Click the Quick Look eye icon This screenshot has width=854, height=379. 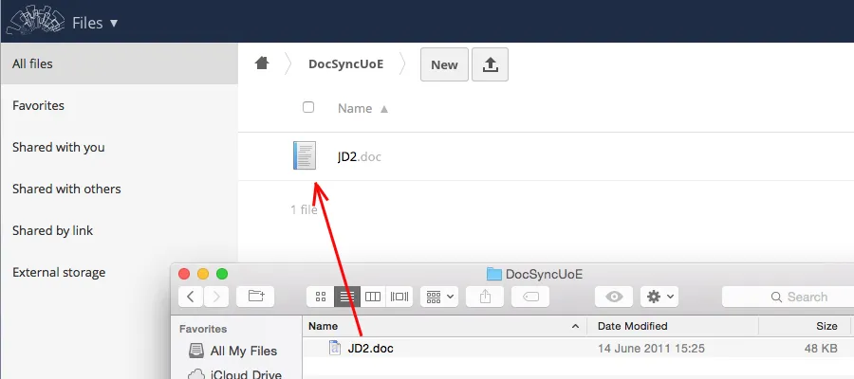[x=614, y=297]
